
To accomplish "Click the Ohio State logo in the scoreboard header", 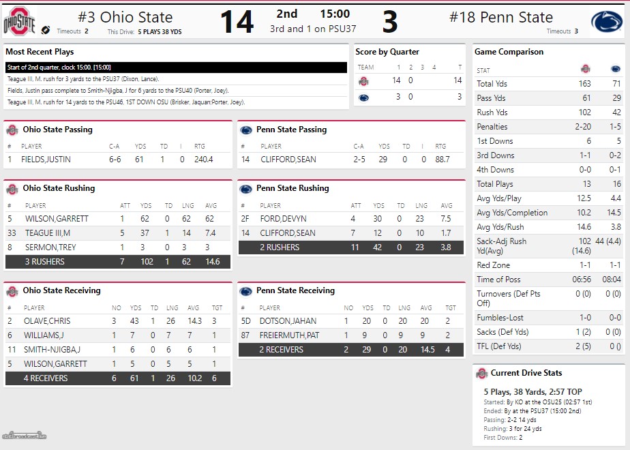I will coord(19,23).
